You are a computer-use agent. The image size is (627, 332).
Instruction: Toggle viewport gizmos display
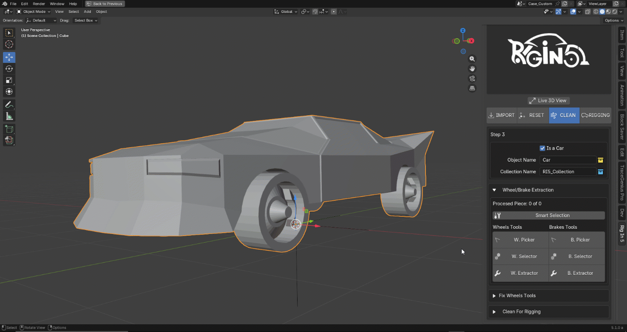click(558, 12)
